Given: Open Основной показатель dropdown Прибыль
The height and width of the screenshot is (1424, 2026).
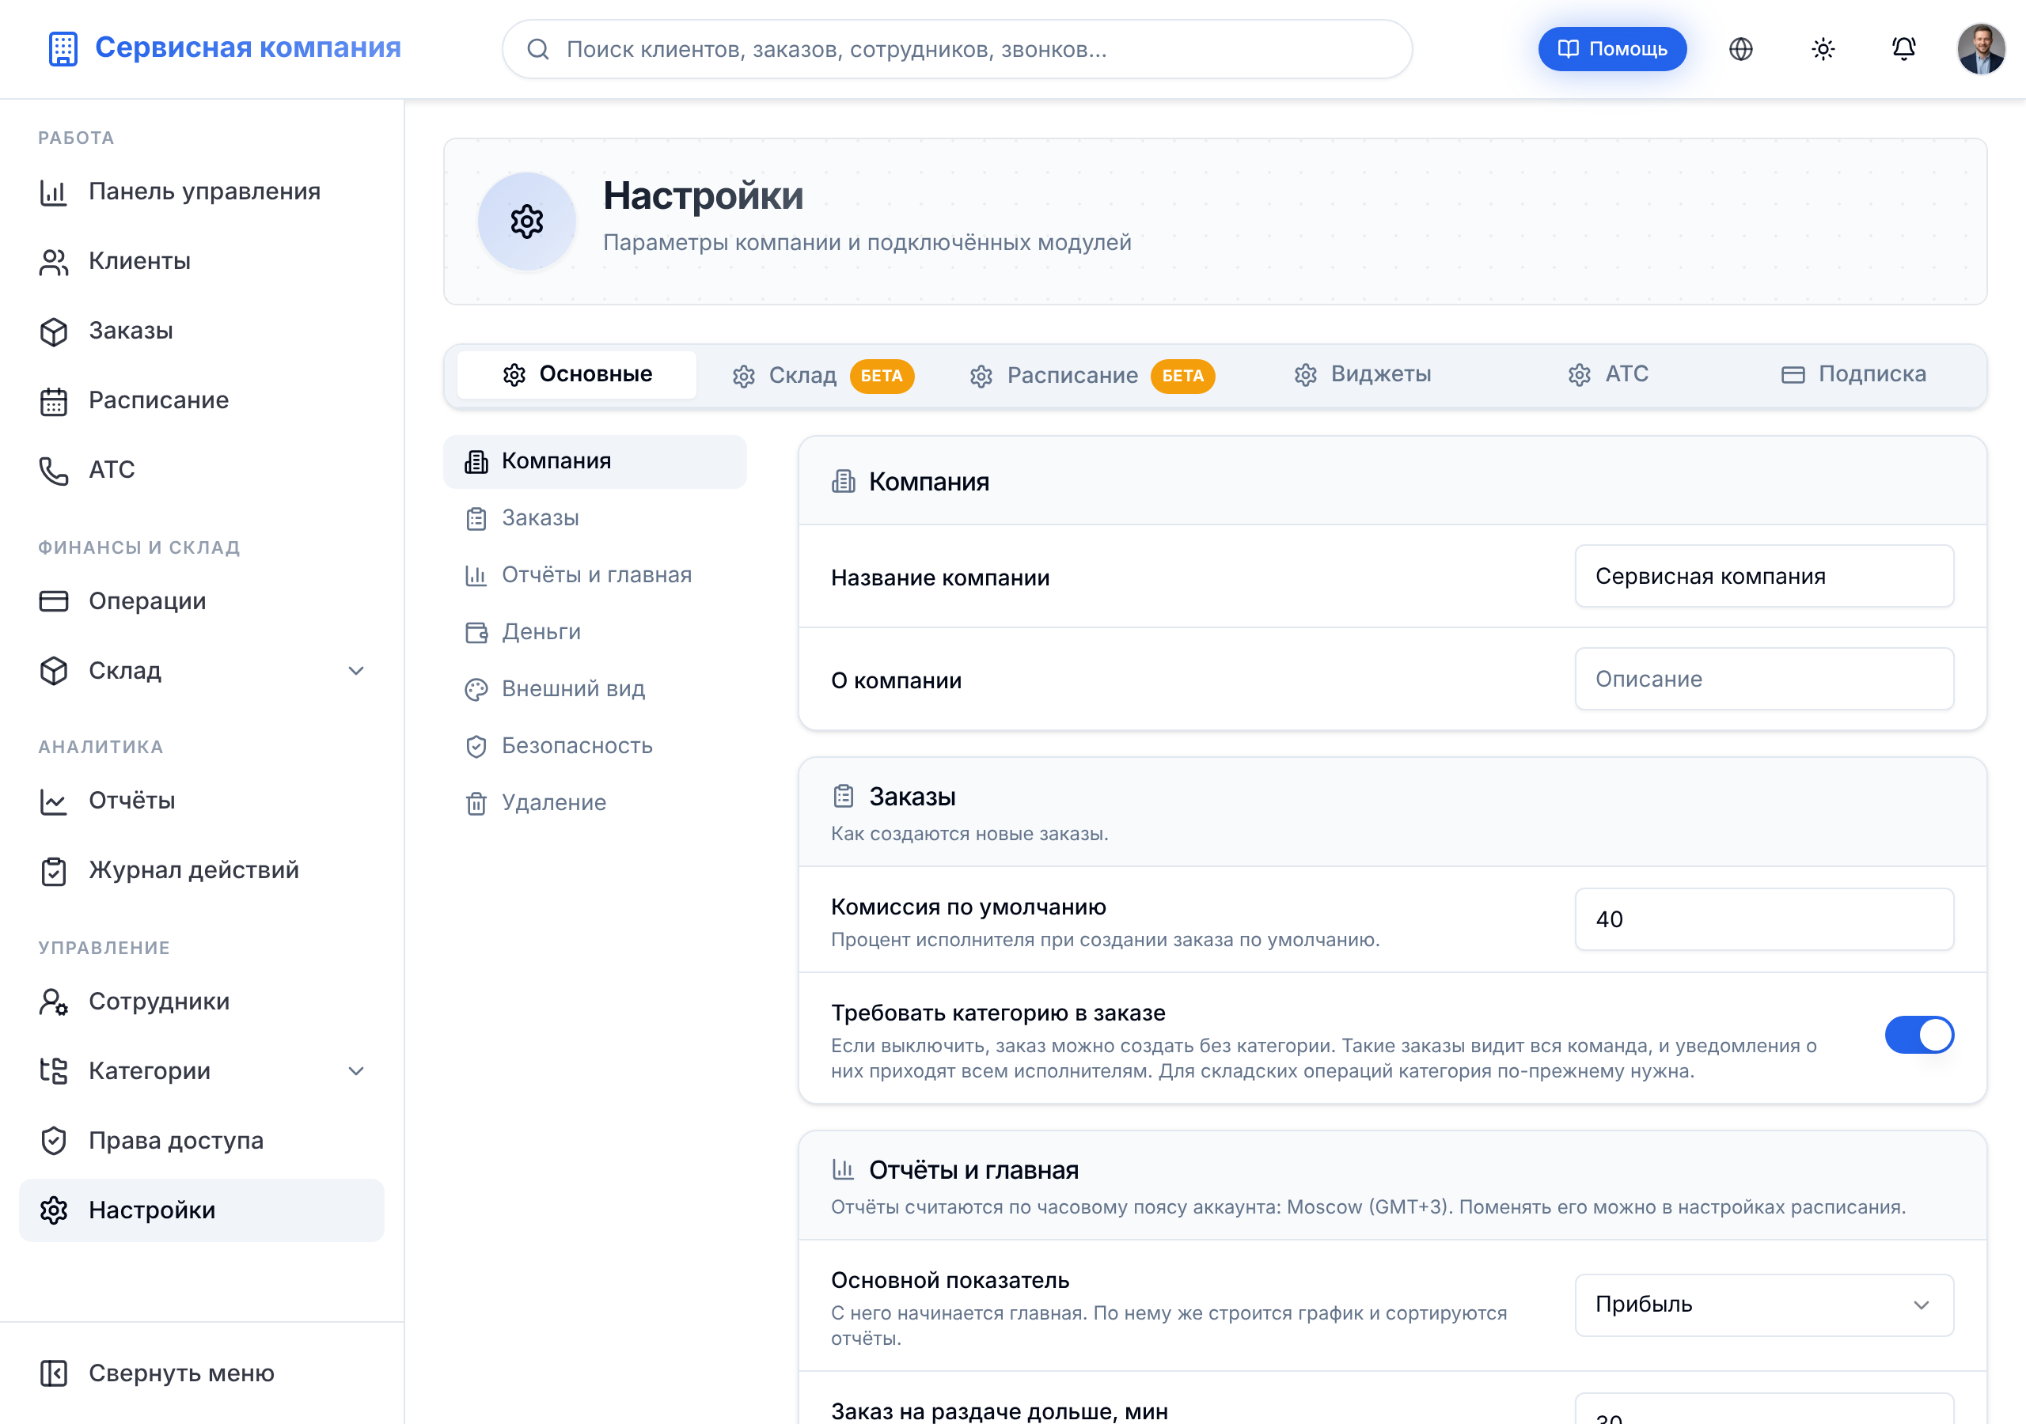Looking at the screenshot, I should click(1764, 1305).
